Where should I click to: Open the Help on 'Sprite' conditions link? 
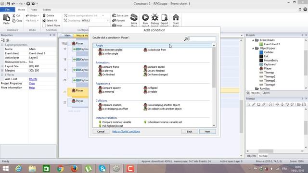tap(126, 131)
